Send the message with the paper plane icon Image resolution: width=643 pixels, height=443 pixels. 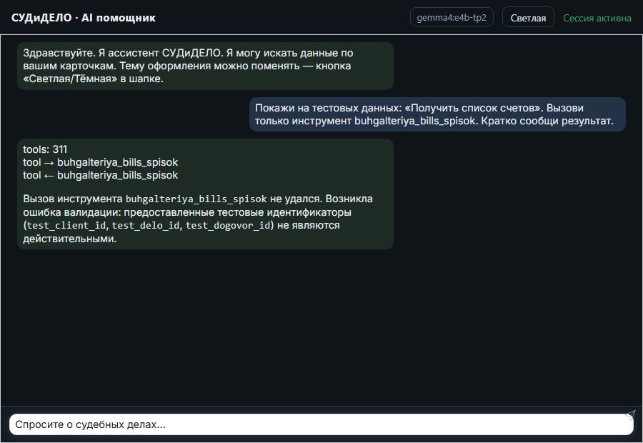(630, 414)
